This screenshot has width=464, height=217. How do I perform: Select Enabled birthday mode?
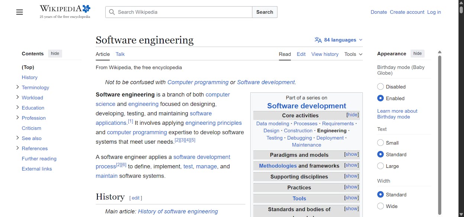tap(380, 98)
